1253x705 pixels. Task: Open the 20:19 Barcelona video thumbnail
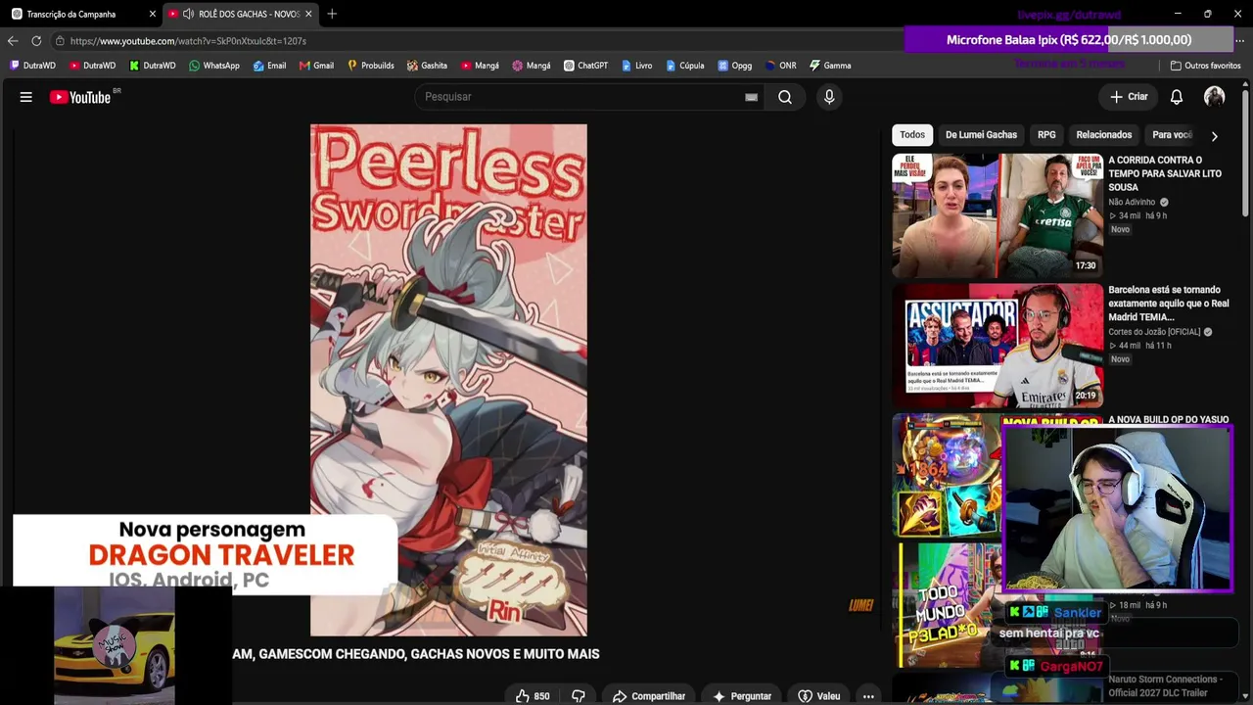[x=997, y=346]
